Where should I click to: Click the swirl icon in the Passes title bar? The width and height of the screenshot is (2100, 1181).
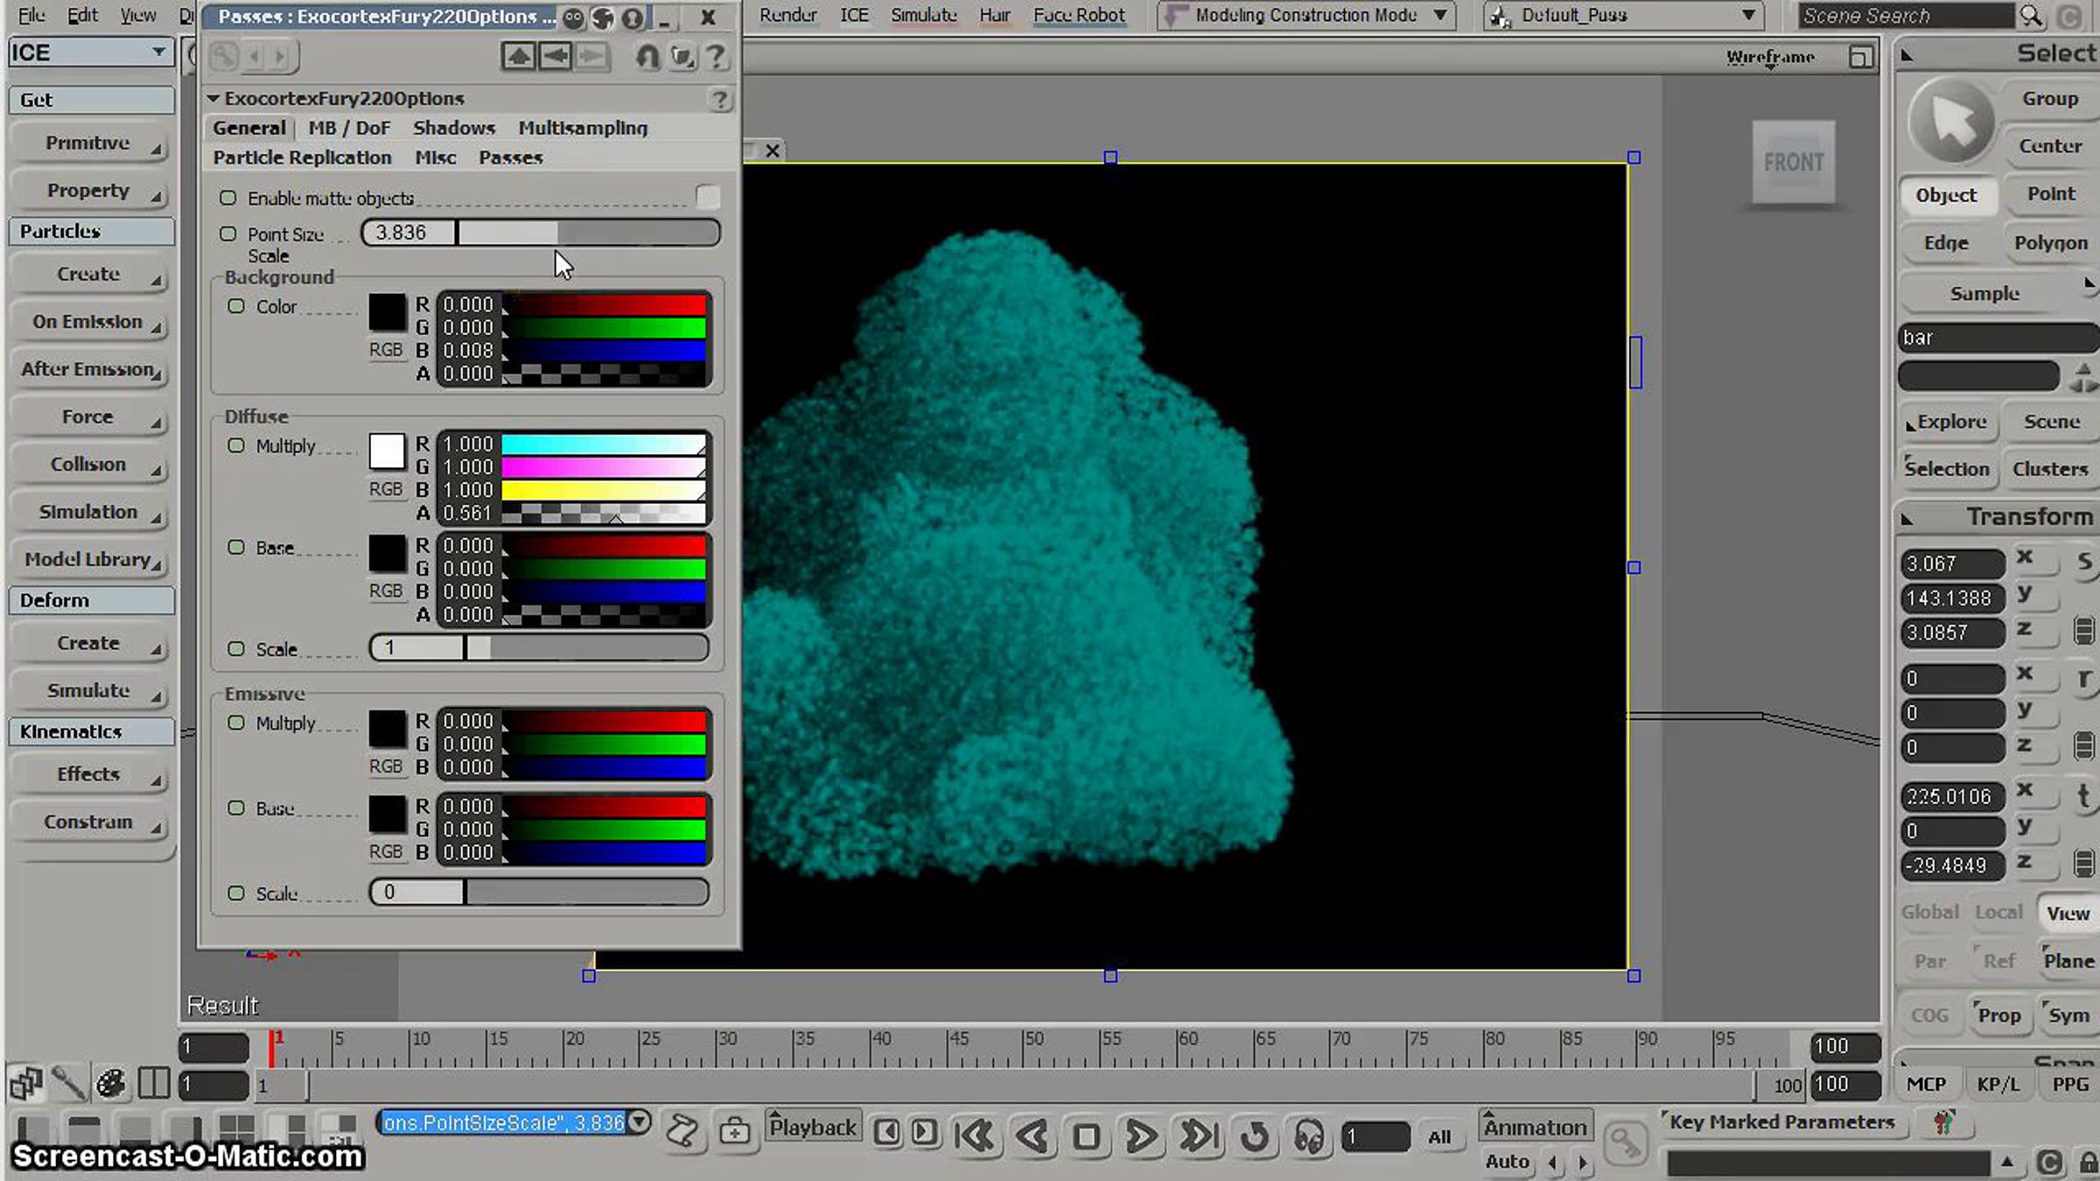pyautogui.click(x=602, y=17)
